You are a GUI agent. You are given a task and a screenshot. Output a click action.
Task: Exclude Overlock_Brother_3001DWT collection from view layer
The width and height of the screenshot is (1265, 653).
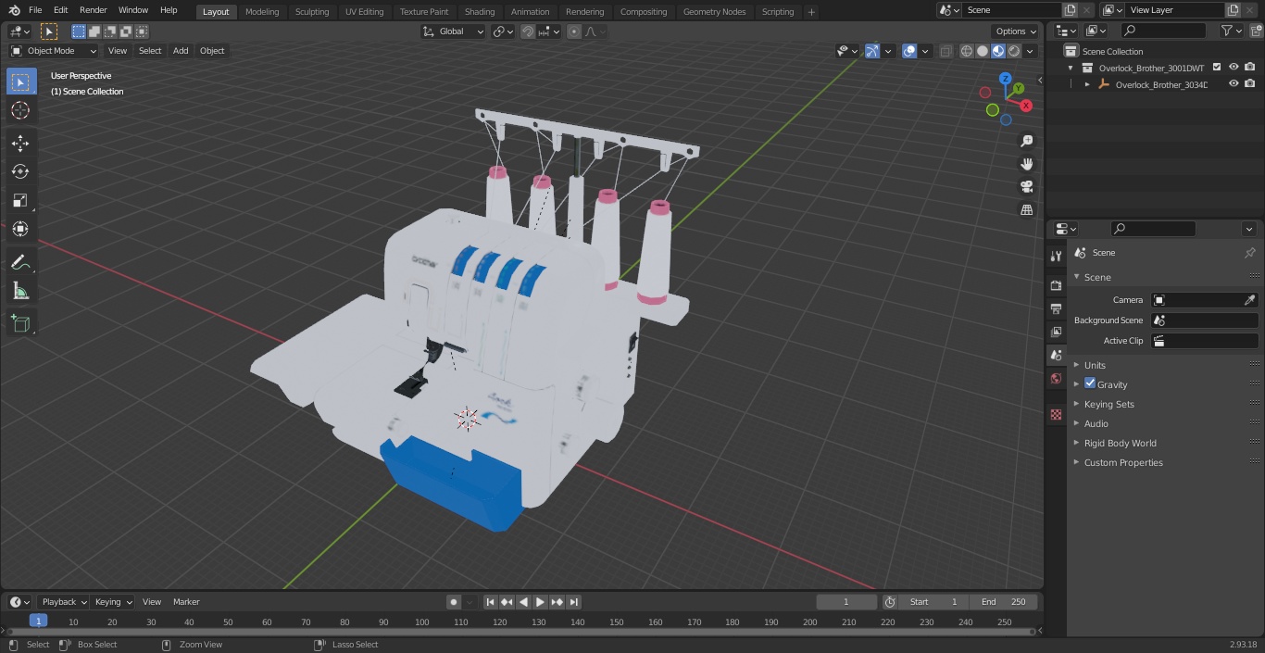point(1217,68)
